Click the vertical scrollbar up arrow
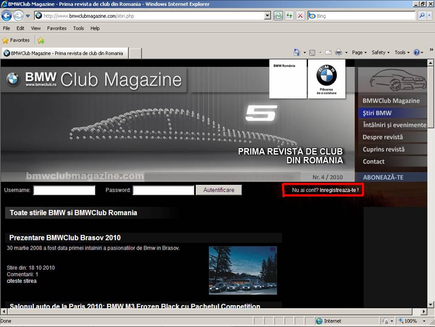The image size is (435, 327). click(431, 63)
